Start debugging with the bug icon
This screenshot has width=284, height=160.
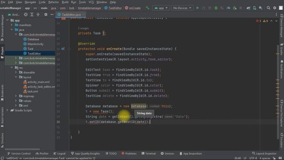(x=216, y=8)
